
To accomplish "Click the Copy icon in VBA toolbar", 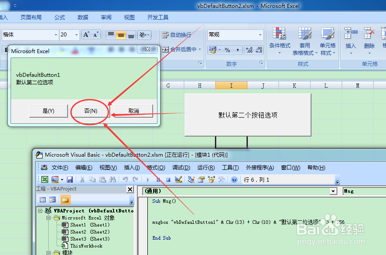I will coord(92,180).
